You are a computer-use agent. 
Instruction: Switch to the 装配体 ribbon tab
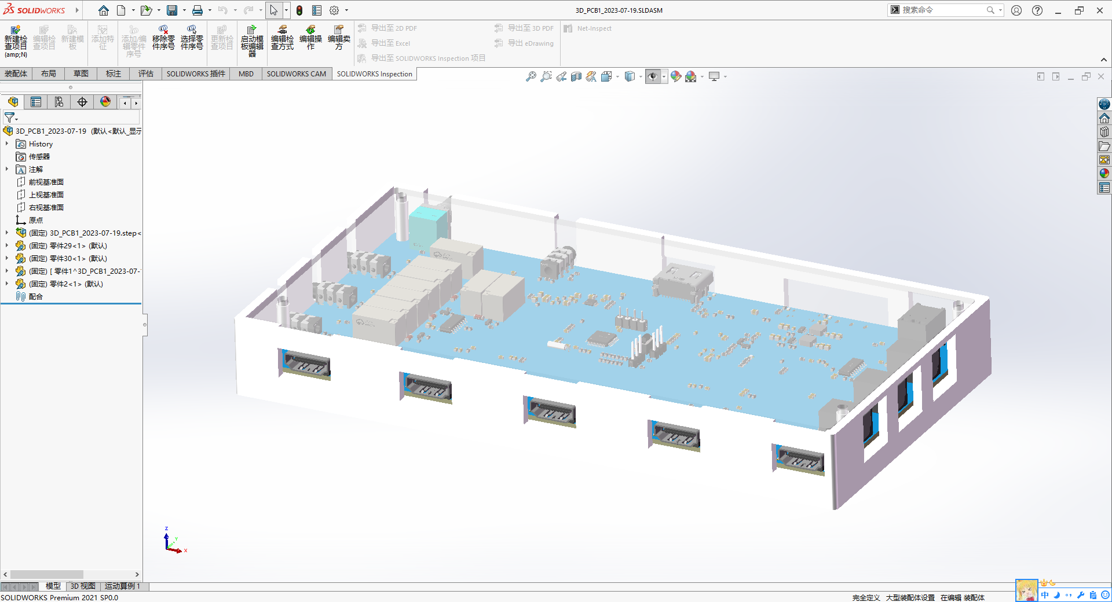point(16,74)
